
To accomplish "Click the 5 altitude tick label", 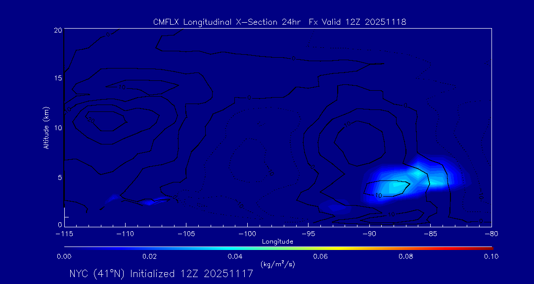I will [x=59, y=177].
